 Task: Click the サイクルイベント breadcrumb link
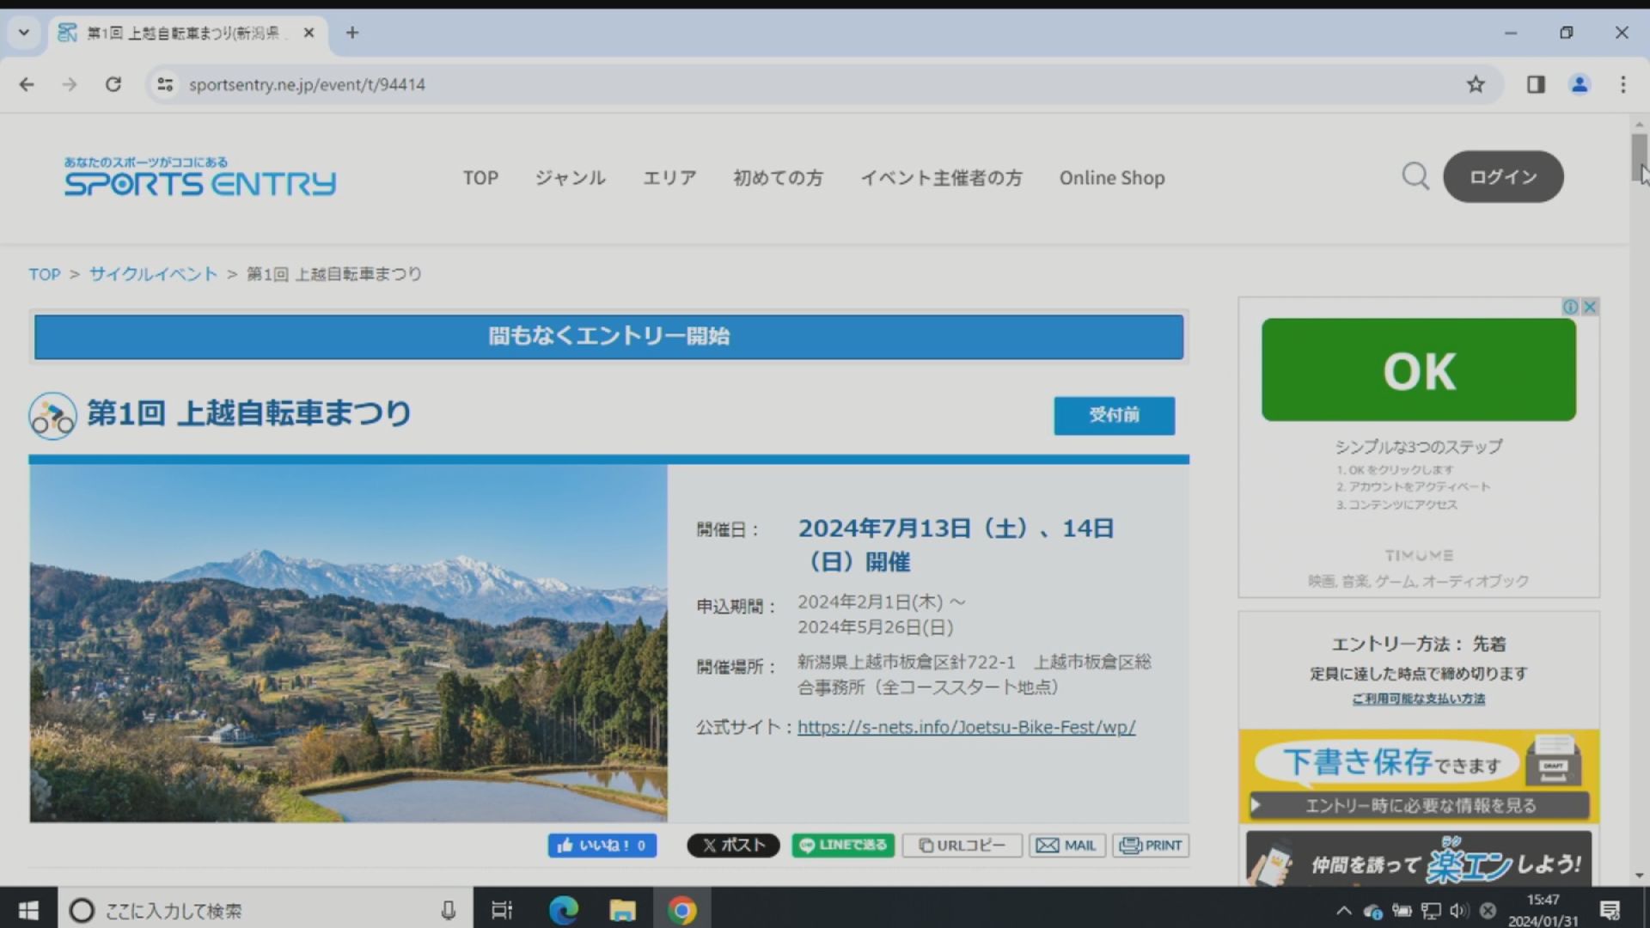[x=153, y=274]
